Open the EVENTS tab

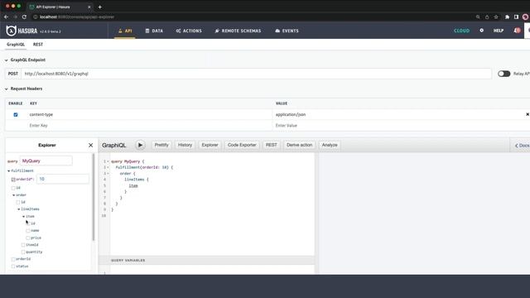pyautogui.click(x=287, y=31)
